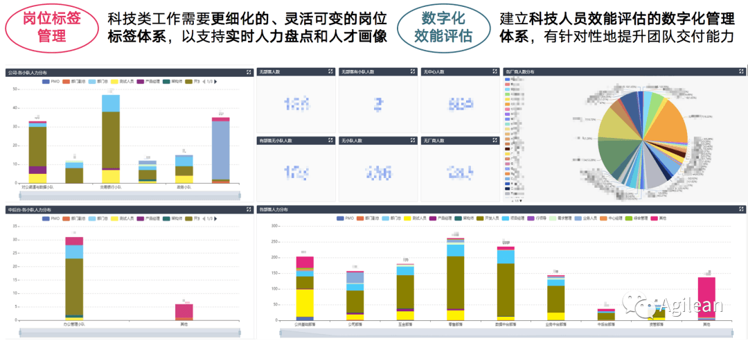
Task: Toggle PMO series in 各部落人力分布 legend
Action: pos(346,218)
